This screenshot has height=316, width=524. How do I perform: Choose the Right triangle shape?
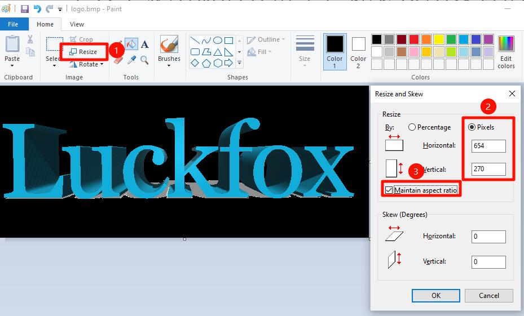tap(228, 52)
